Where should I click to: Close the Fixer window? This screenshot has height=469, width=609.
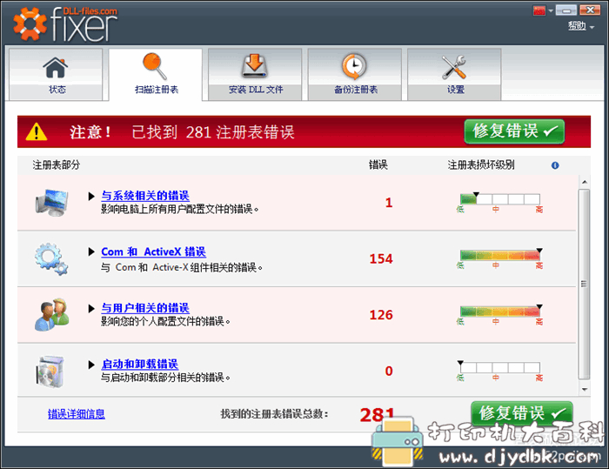[590, 10]
